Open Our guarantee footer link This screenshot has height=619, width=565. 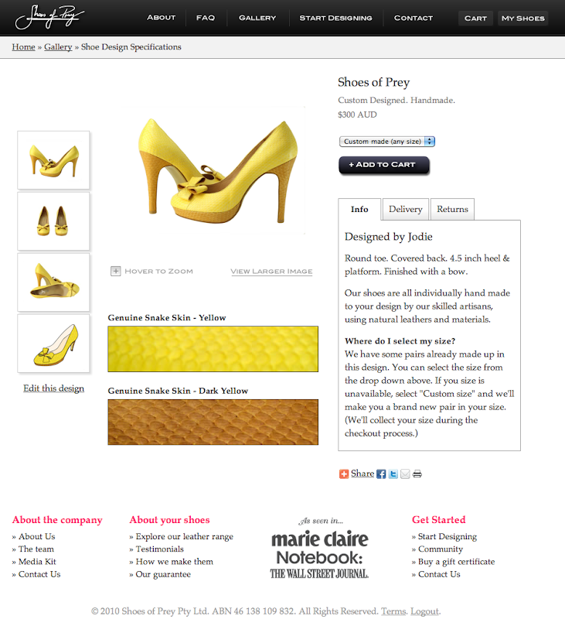pyautogui.click(x=163, y=574)
